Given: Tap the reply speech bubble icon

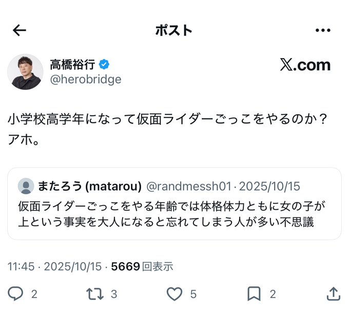Looking at the screenshot, I should (x=16, y=293).
